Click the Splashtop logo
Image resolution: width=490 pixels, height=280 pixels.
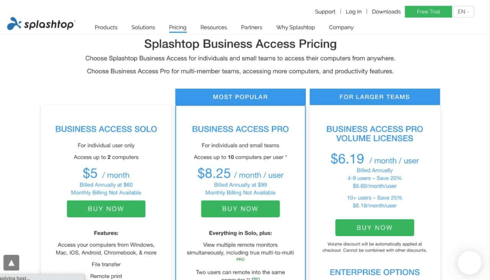tap(41, 24)
